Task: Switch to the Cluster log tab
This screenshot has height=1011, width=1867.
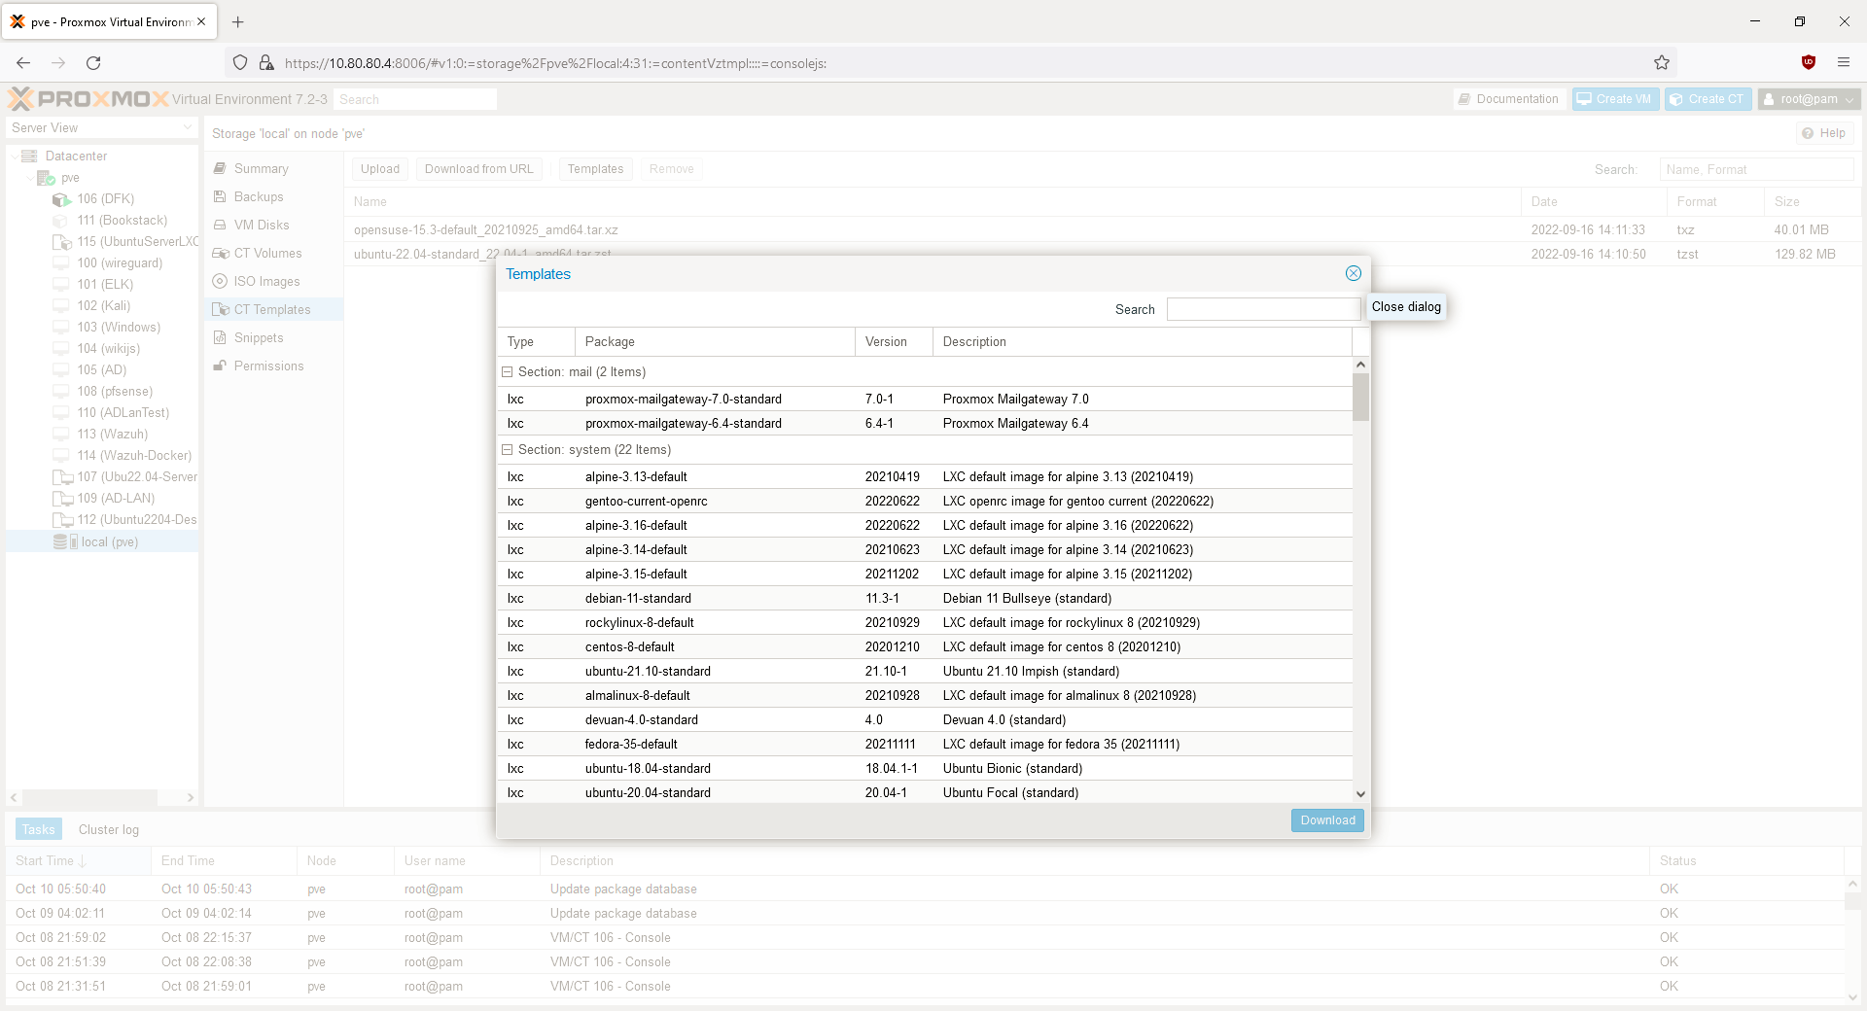Action: pyautogui.click(x=108, y=829)
